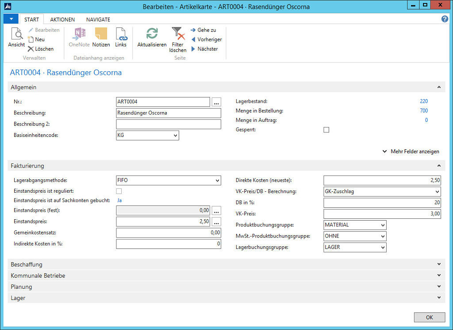
Task: Switch to the AKTIONEN ribbon tab
Action: click(x=62, y=19)
